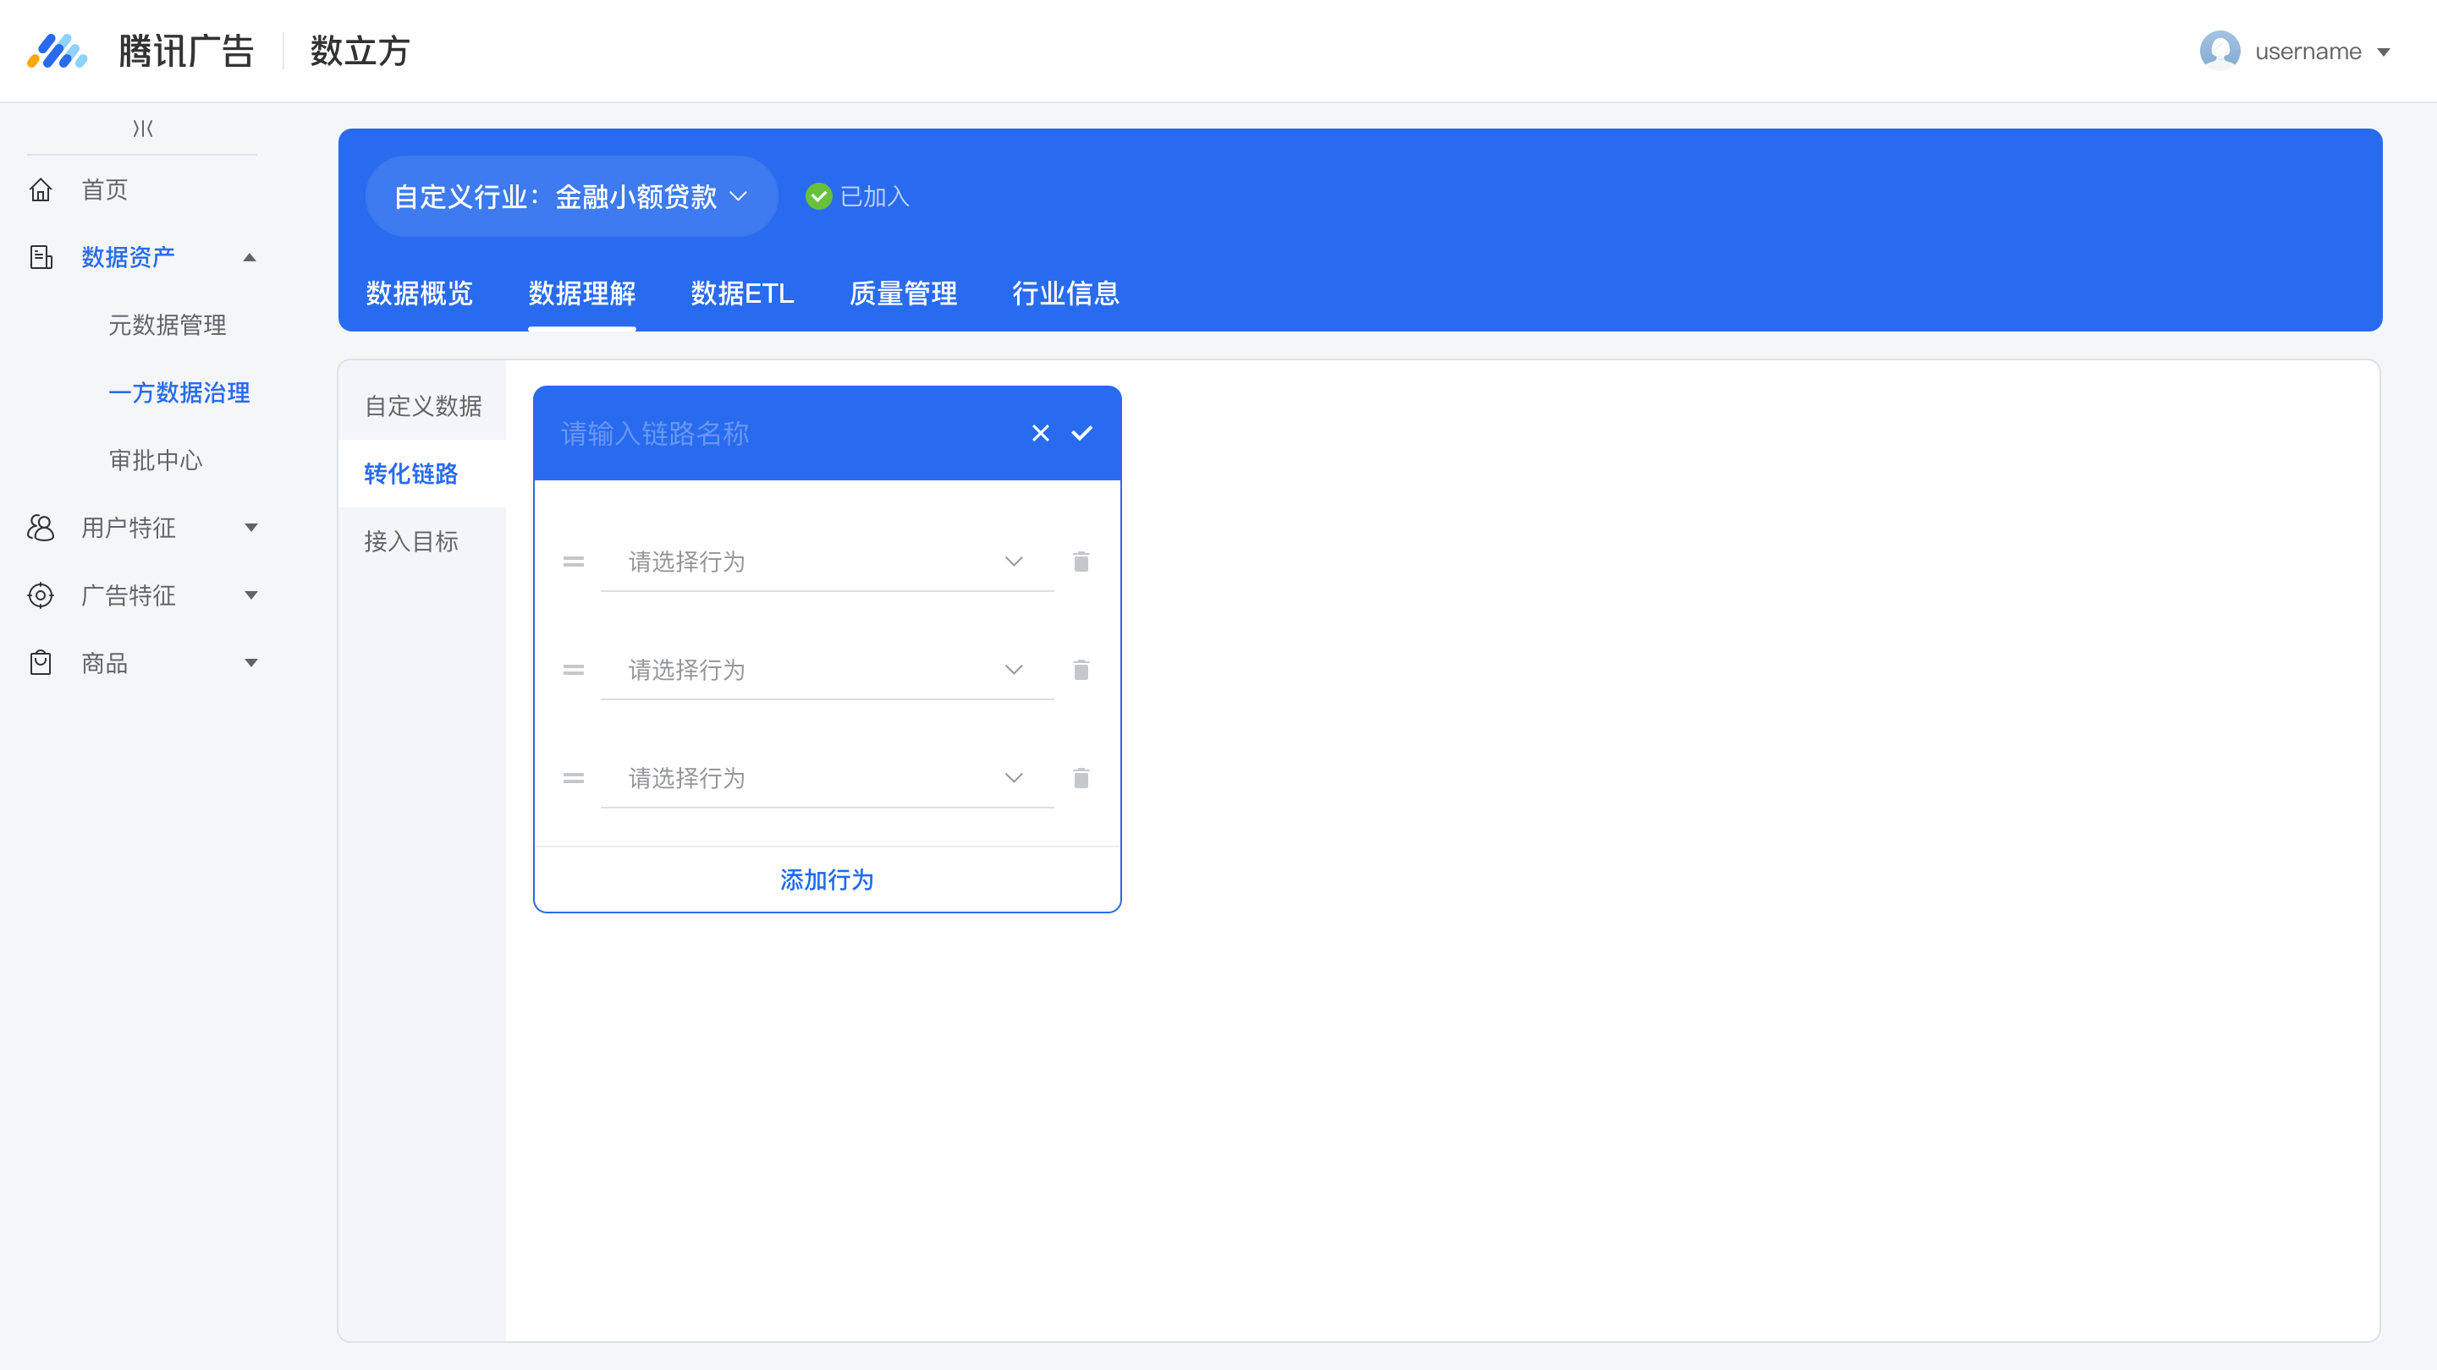Open the second 请选择行为 dropdown

coord(827,671)
